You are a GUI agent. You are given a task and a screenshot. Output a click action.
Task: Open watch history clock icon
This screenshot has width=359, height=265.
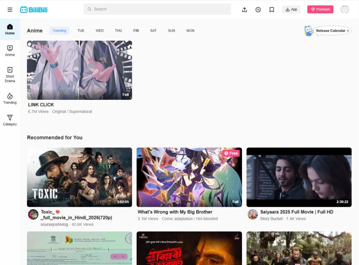click(258, 9)
